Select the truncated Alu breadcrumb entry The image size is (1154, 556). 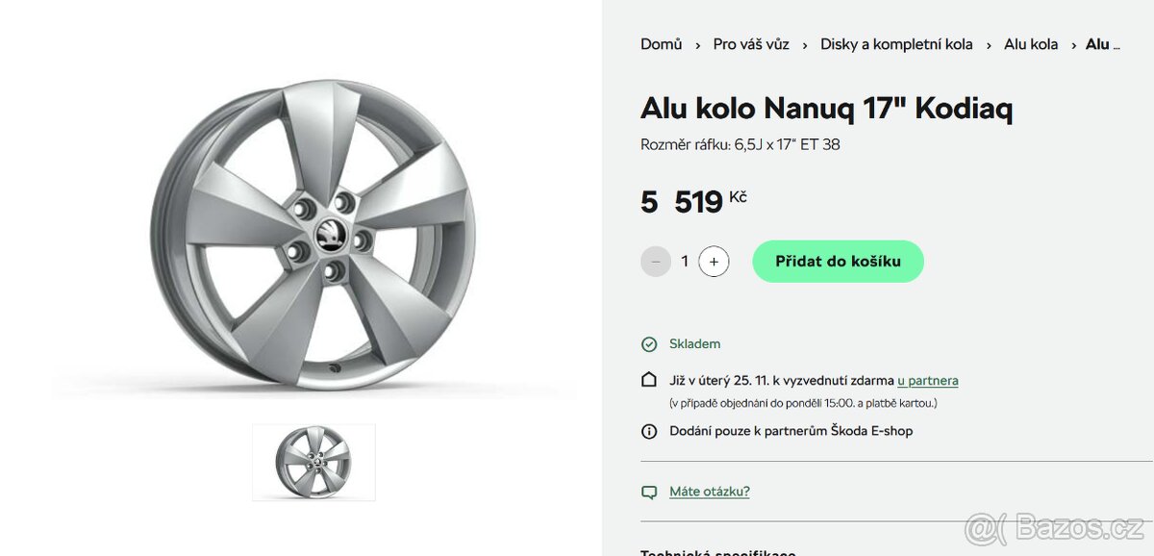point(1102,44)
